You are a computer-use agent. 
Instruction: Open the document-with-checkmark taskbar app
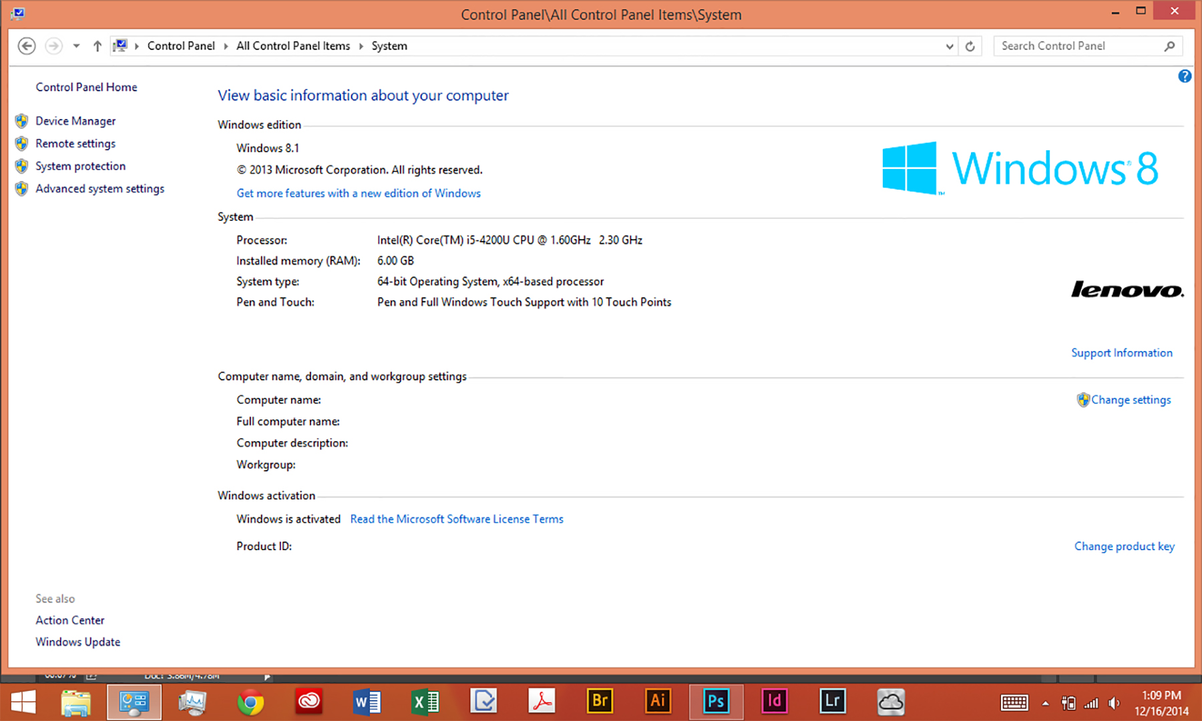click(483, 702)
